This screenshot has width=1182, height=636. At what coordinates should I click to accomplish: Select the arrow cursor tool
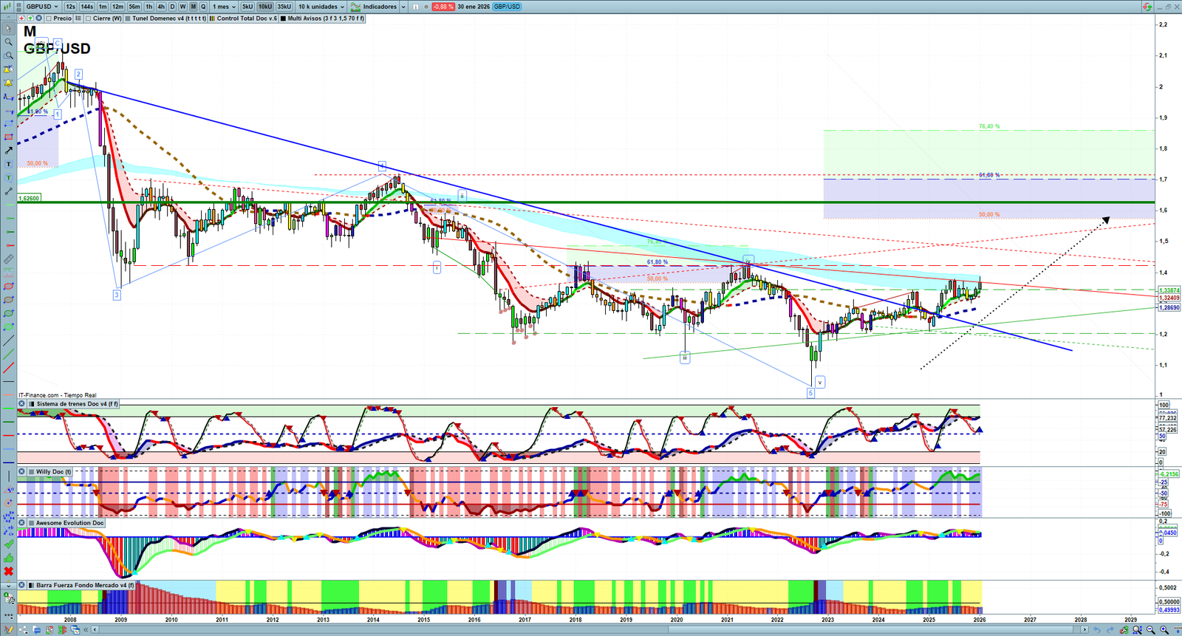pos(8,29)
